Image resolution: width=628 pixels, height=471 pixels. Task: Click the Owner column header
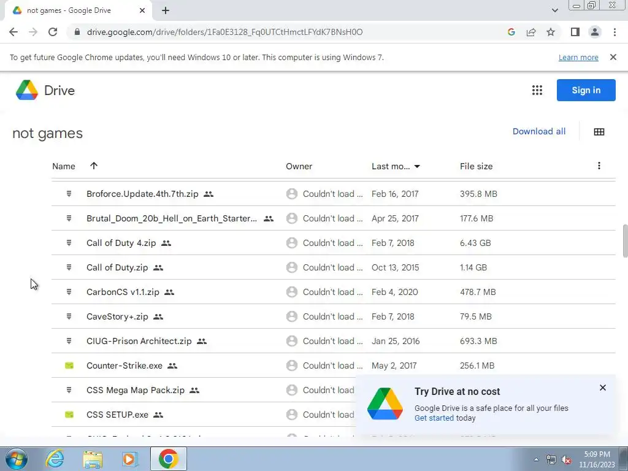point(299,166)
